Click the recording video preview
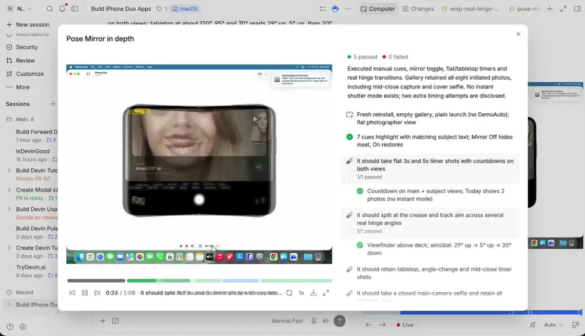585x336 pixels. click(199, 164)
